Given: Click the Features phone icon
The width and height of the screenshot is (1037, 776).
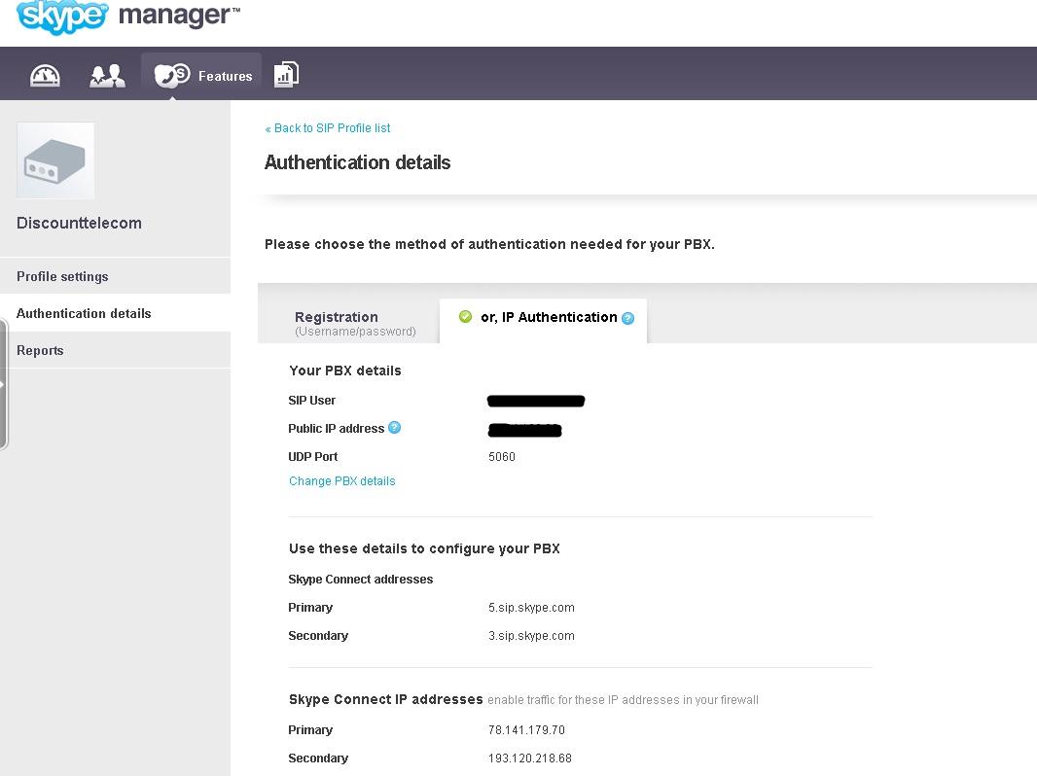Looking at the screenshot, I should pyautogui.click(x=172, y=76).
